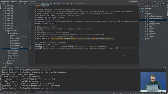This screenshot has height=94, width=168.
Task: Switch to main.Customers [Northwind.sl3] tab
Action: [x=76, y=4]
